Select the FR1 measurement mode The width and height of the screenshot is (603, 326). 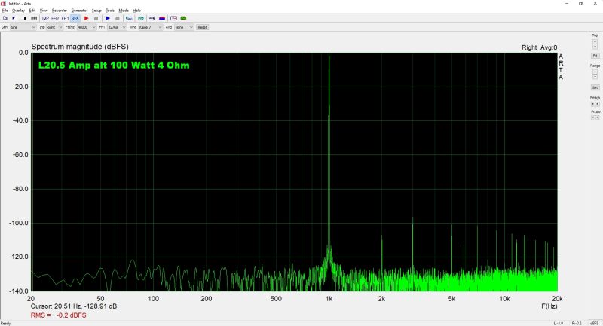pyautogui.click(x=65, y=17)
